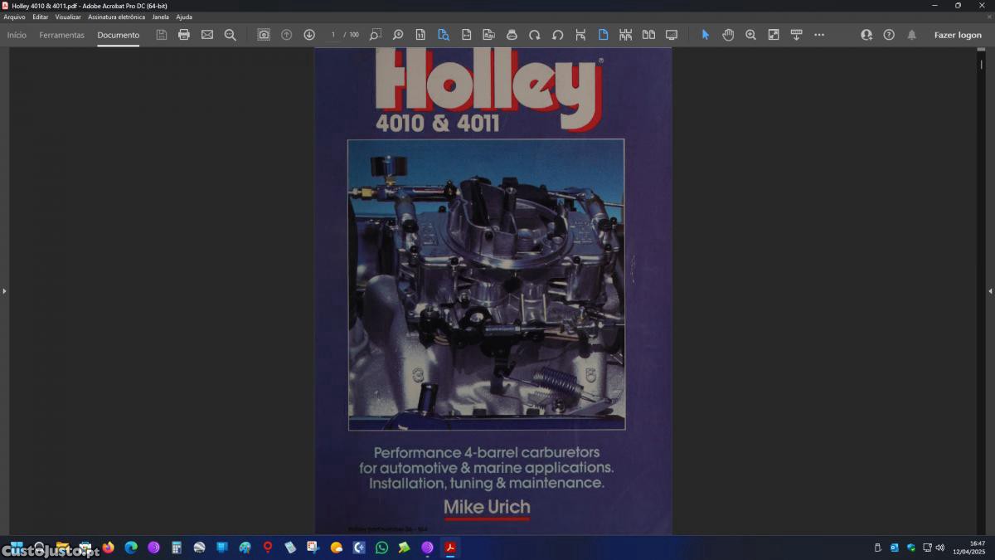Show more tools via three-dots button
995x560 pixels.
pos(819,35)
